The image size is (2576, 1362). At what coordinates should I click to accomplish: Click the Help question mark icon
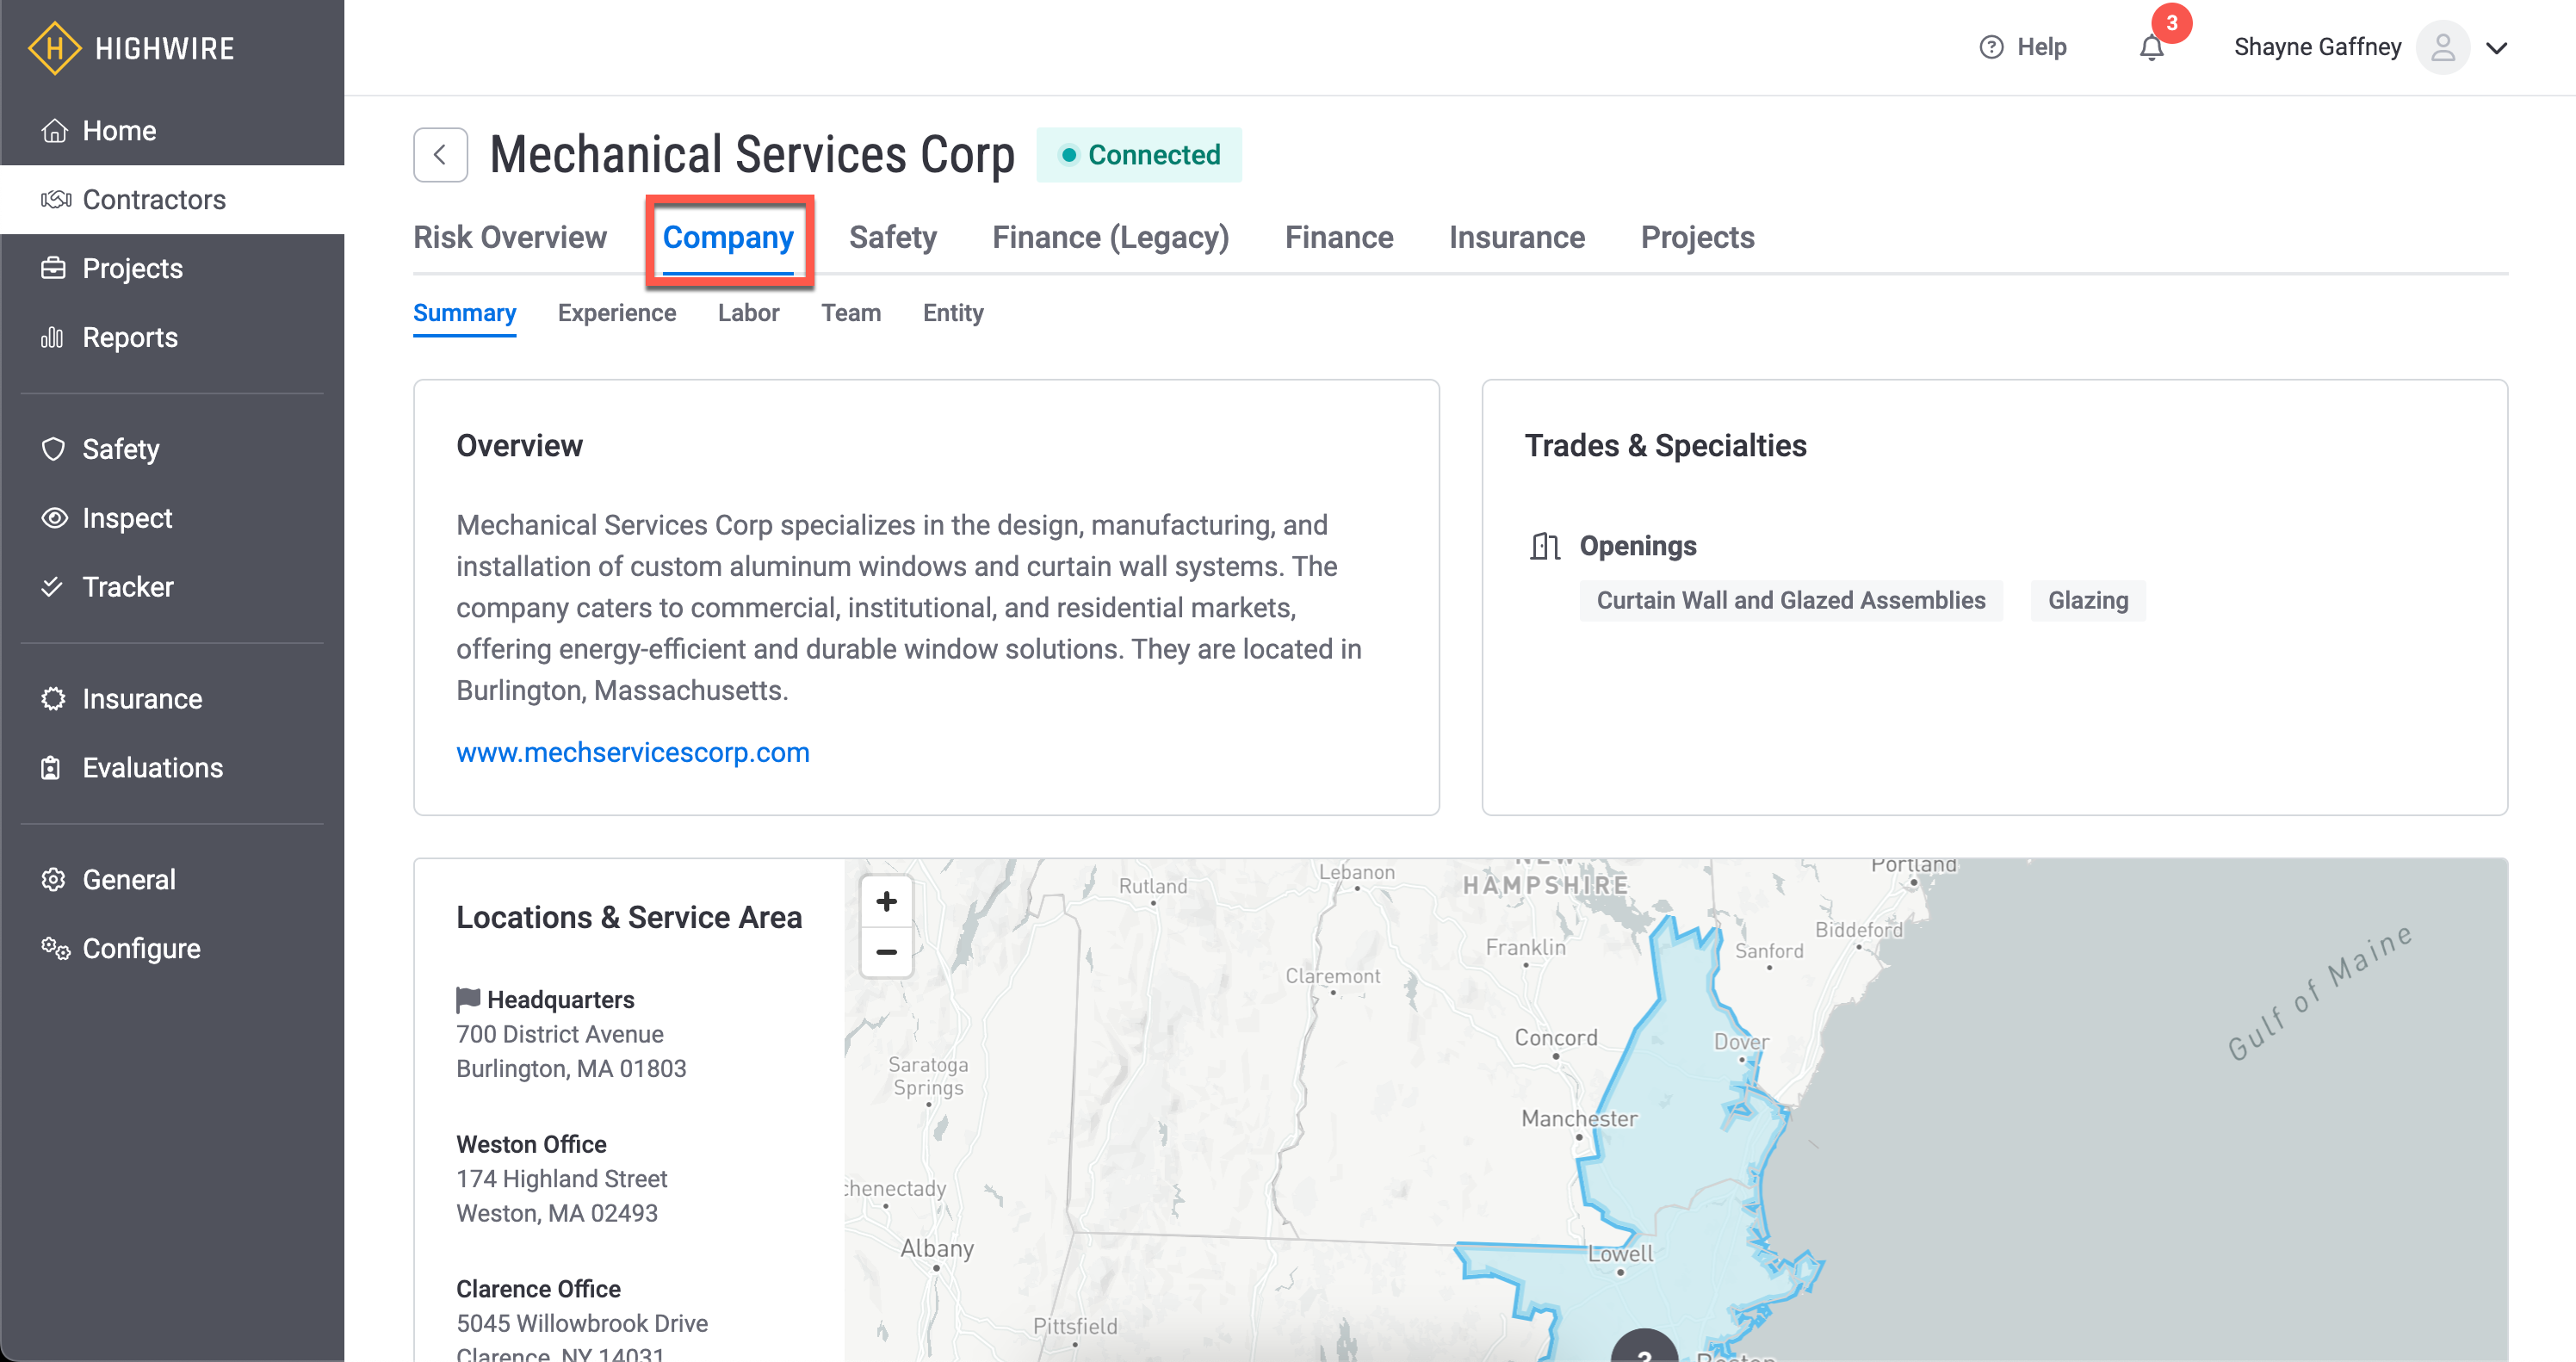(1991, 47)
